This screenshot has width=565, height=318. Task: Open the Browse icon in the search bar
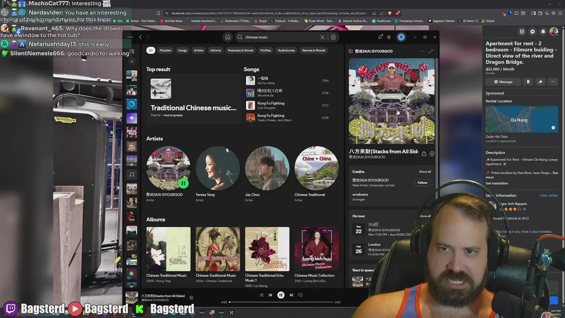pyautogui.click(x=333, y=37)
